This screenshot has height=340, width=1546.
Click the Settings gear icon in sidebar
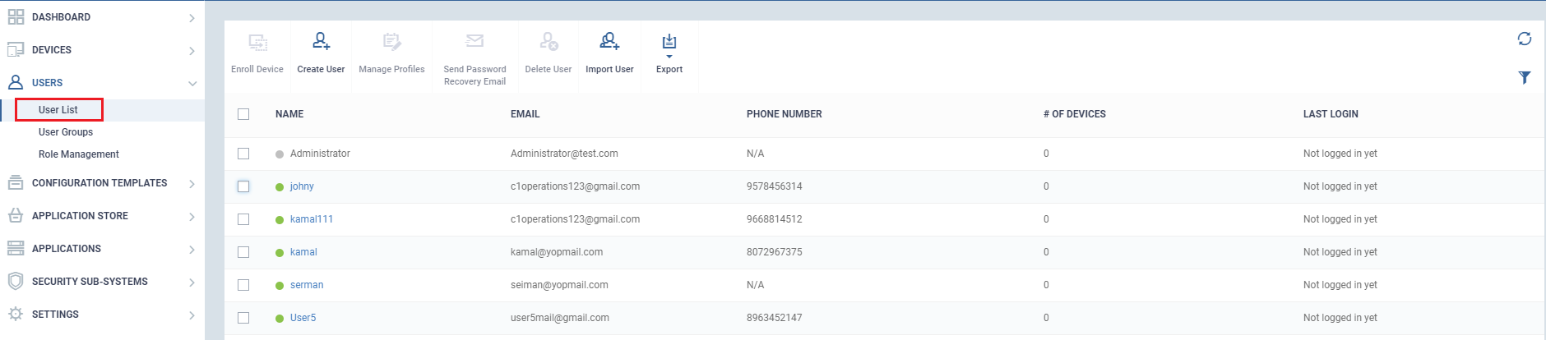pos(16,314)
